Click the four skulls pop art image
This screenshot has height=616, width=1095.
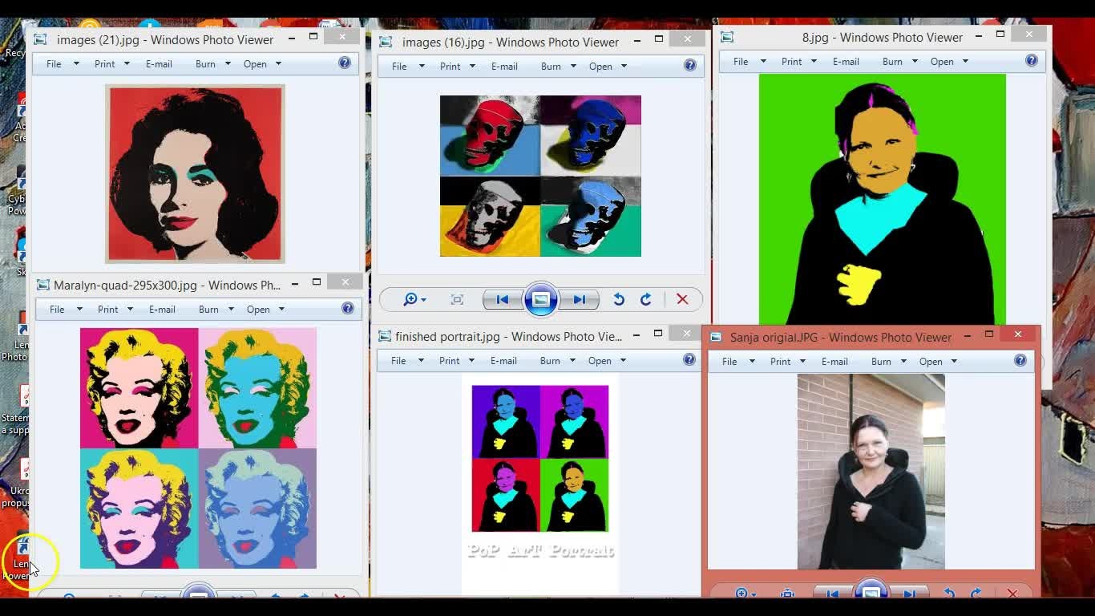point(540,176)
